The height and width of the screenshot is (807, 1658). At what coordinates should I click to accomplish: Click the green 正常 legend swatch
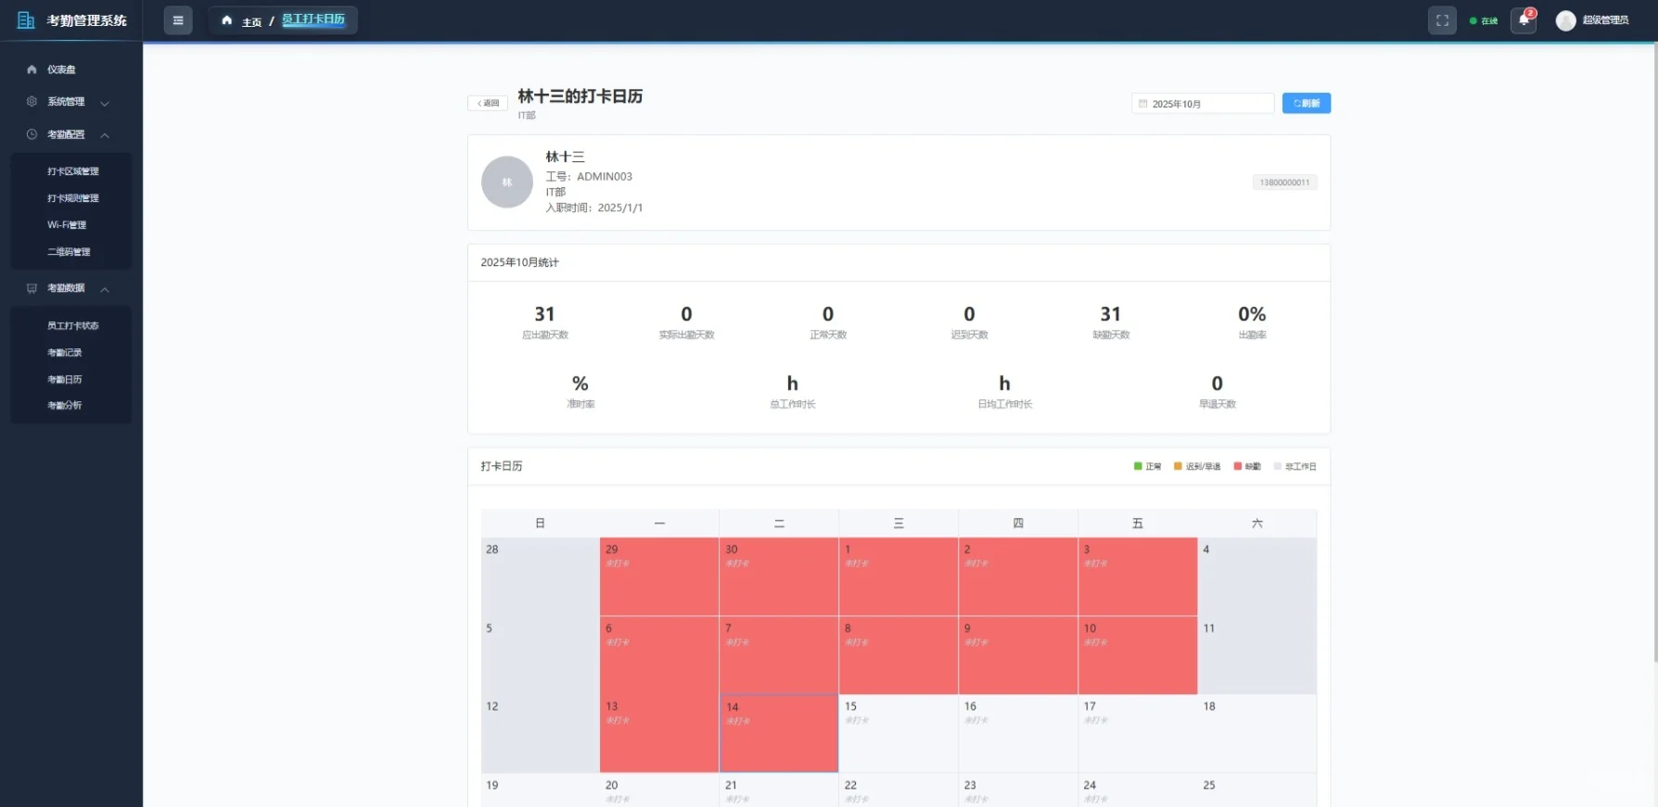(x=1138, y=466)
